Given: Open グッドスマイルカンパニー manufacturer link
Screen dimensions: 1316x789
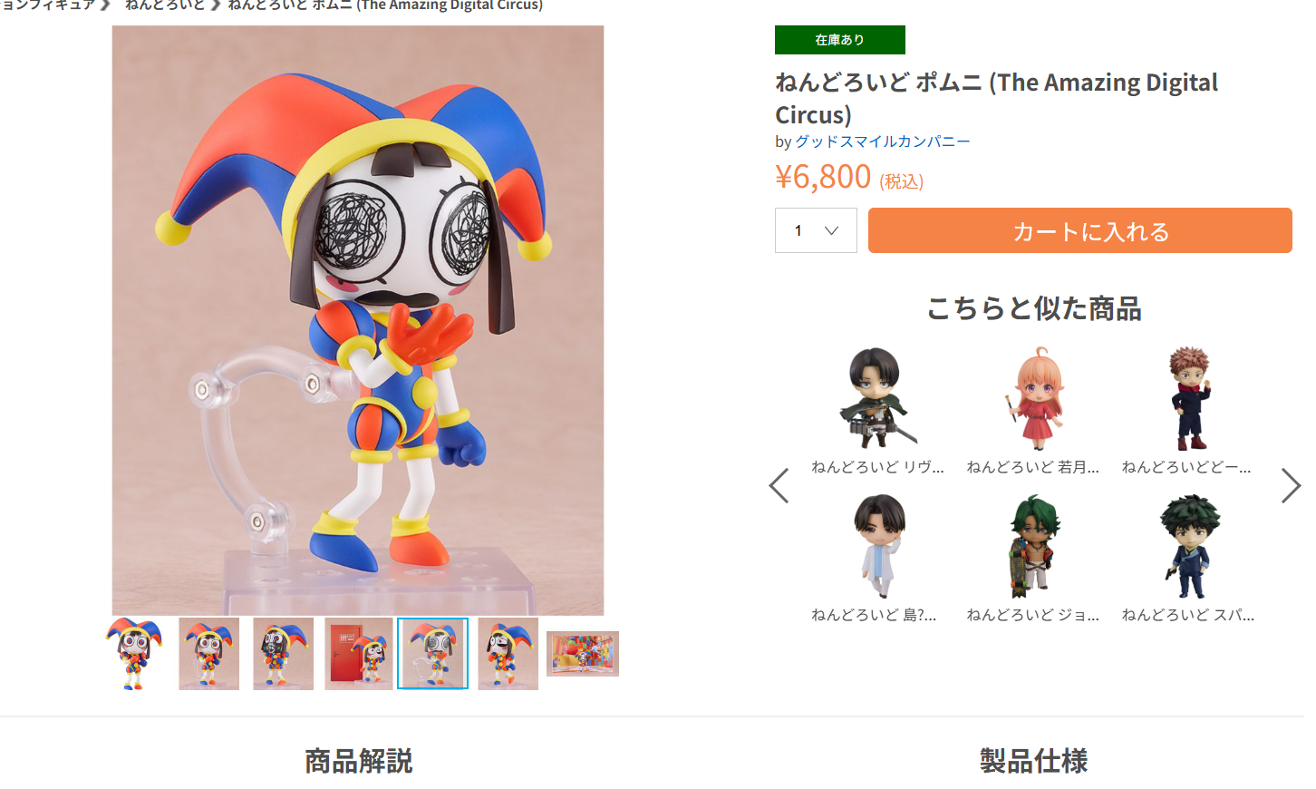Looking at the screenshot, I should click(x=882, y=141).
